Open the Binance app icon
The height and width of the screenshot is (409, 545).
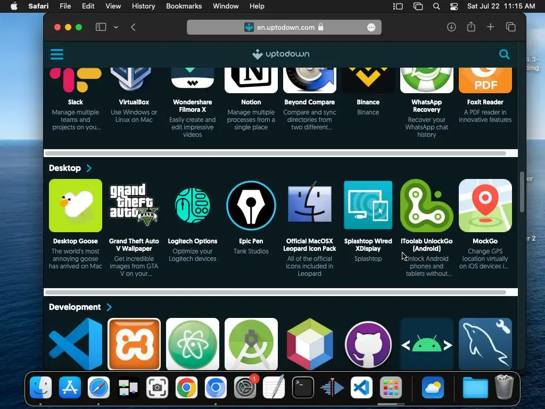(368, 80)
